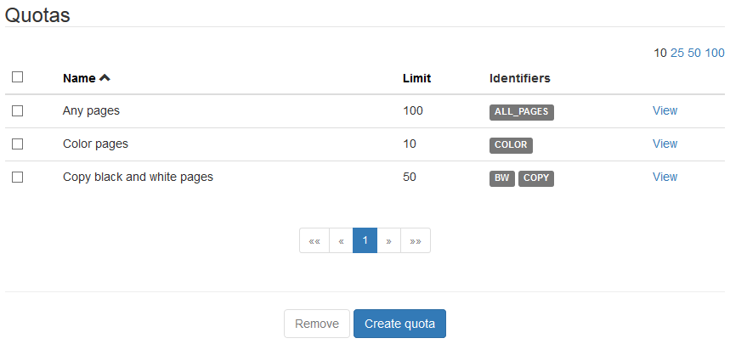Select page 1 in pagination
The image size is (730, 344).
coord(365,240)
